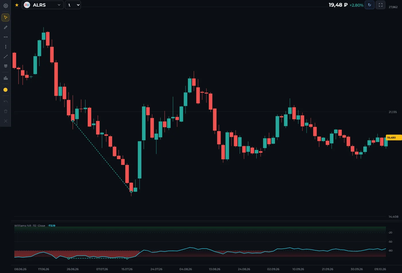The image size is (402, 273).
Task: Click the 09.10.26 date label
Action: pos(380,269)
